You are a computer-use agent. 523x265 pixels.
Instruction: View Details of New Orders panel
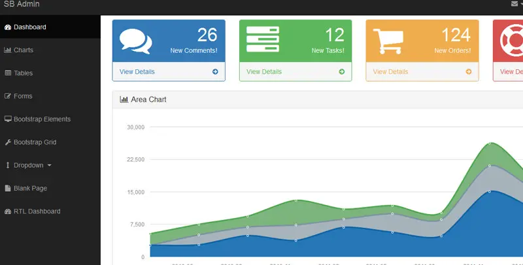pos(390,72)
